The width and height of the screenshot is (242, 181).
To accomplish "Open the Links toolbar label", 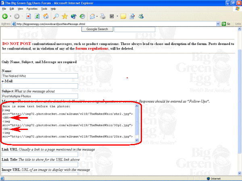I will pyautogui.click(x=238, y=24).
